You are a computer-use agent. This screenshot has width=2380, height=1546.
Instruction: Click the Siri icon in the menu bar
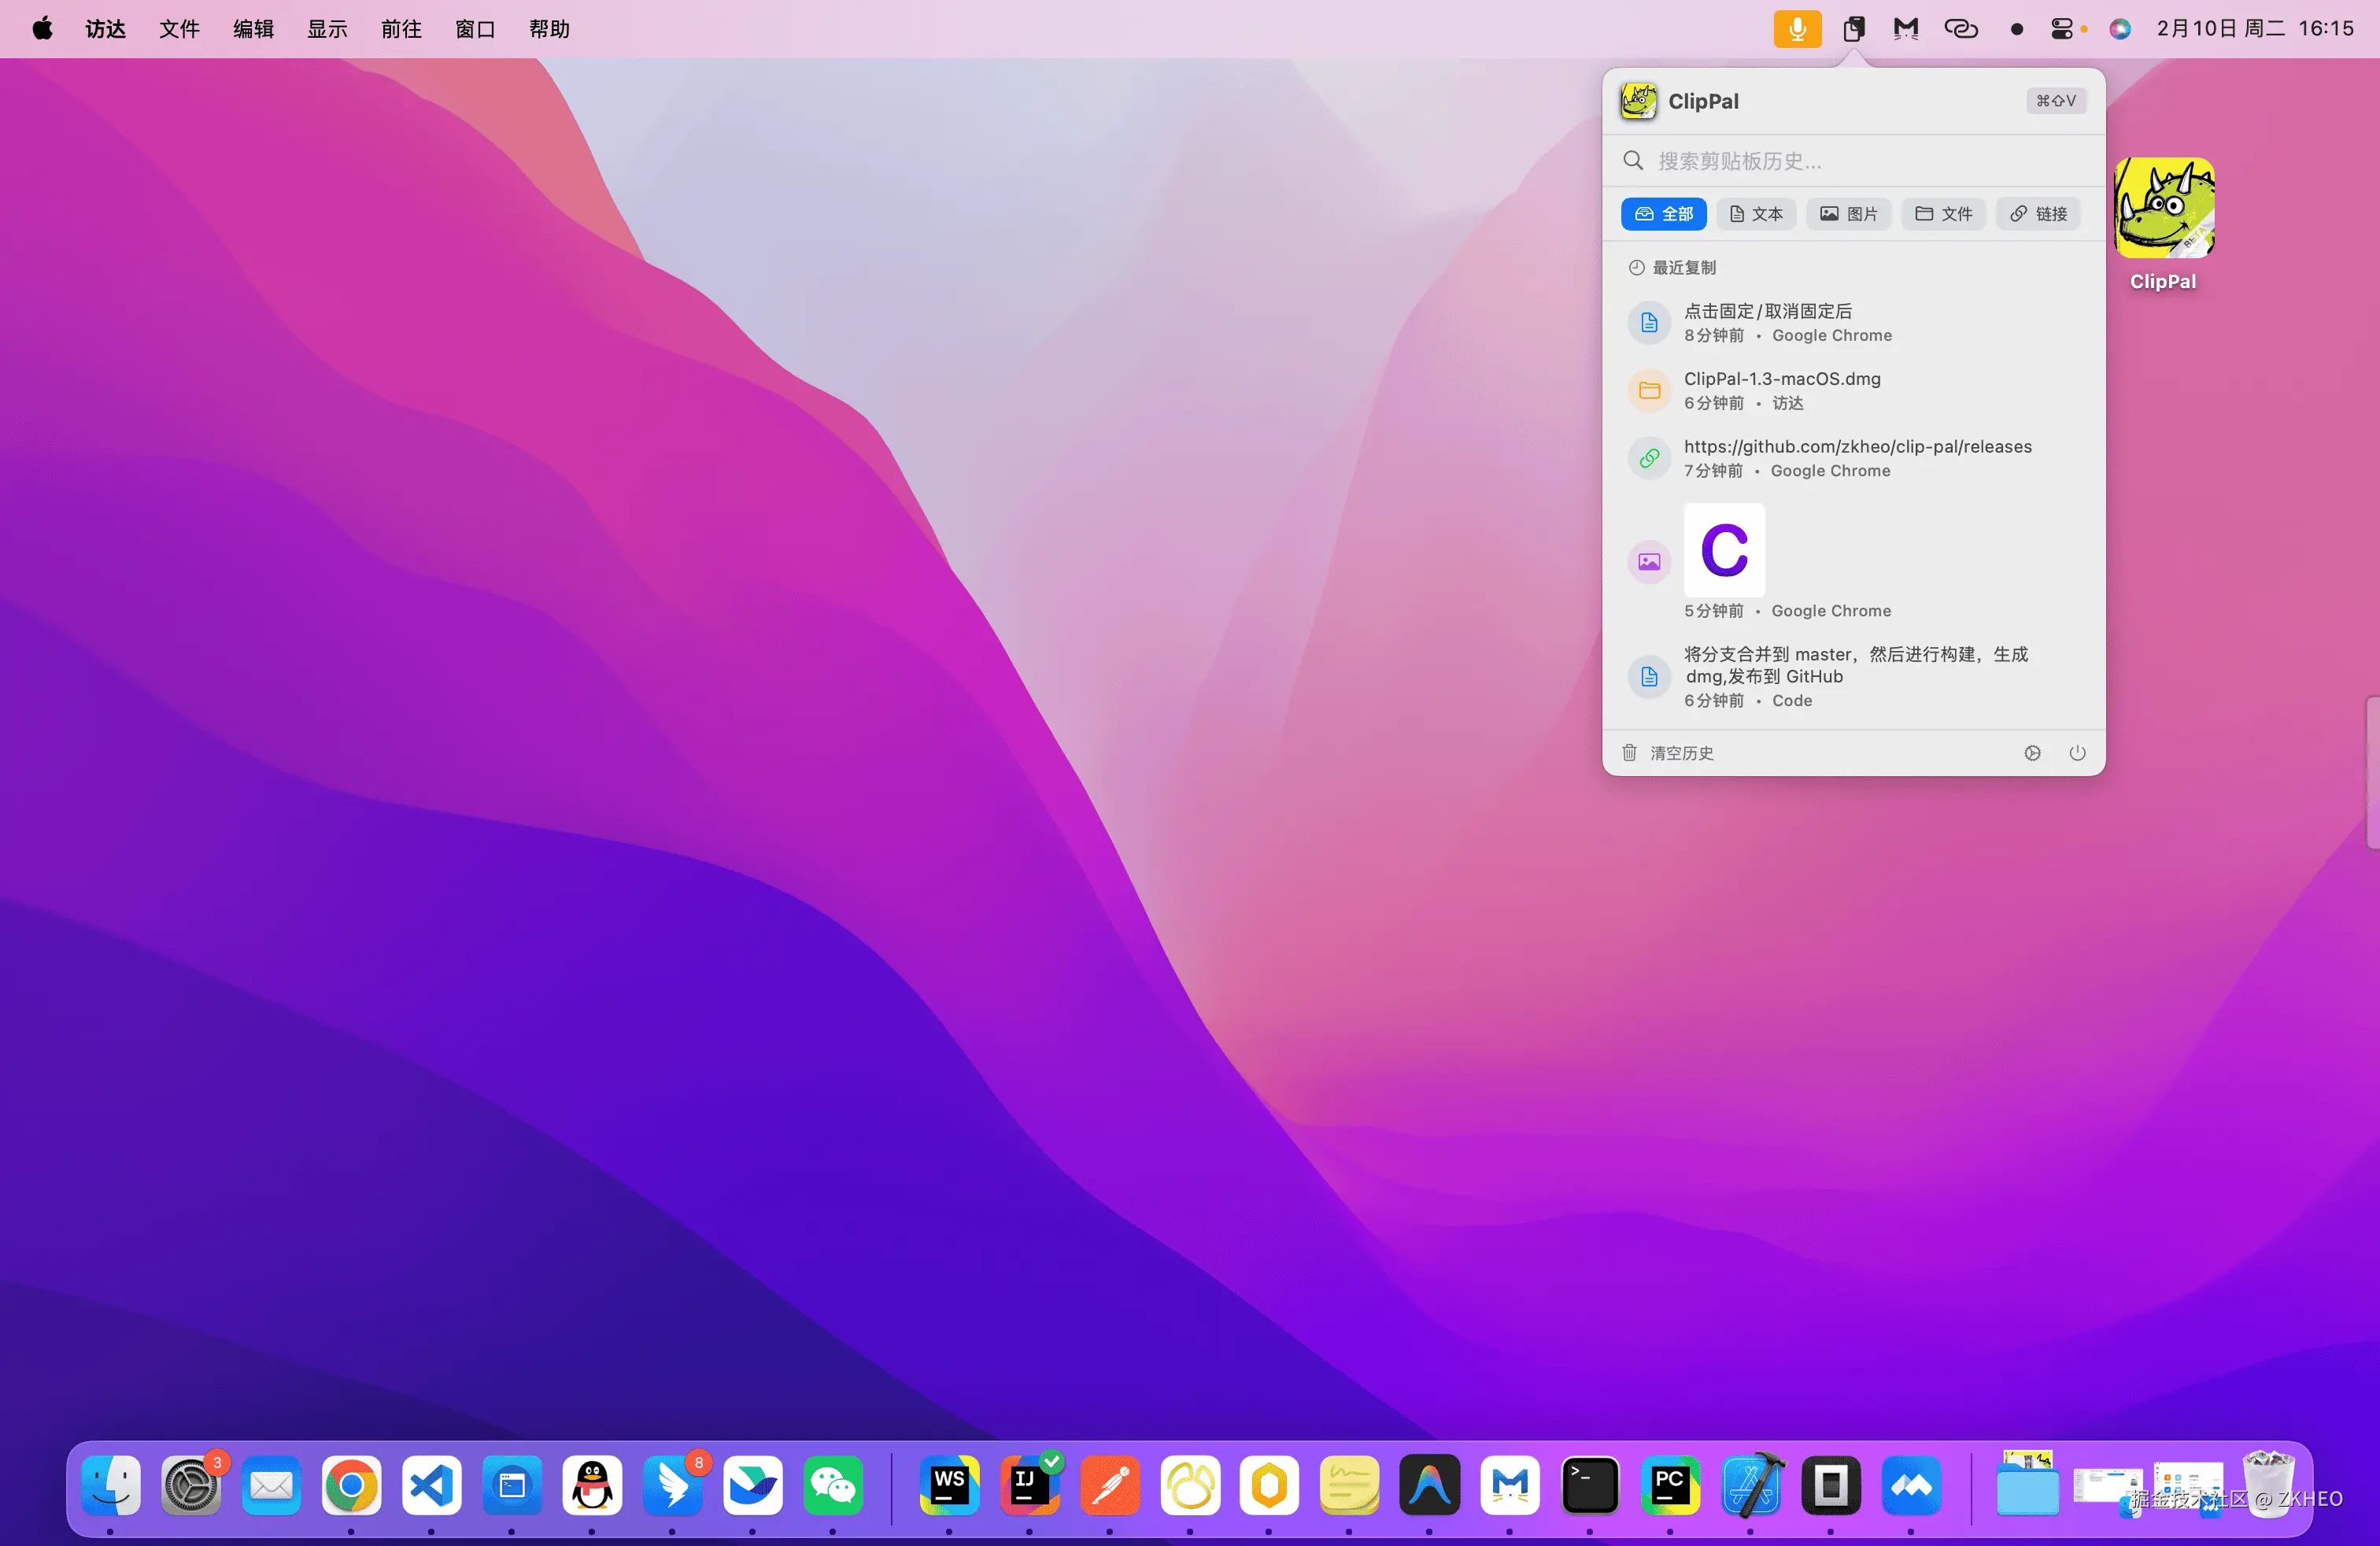tap(2119, 29)
